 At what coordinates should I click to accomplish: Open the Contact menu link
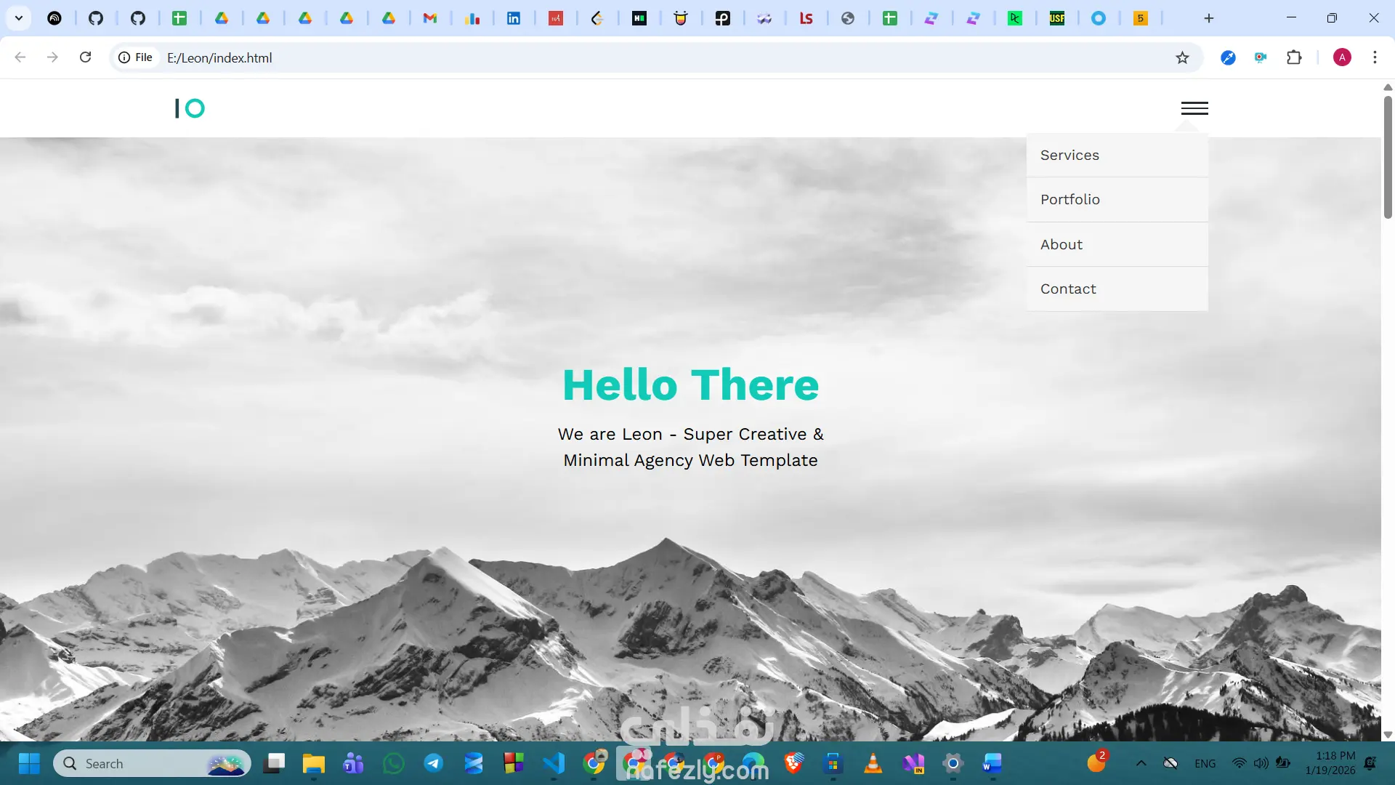pyautogui.click(x=1067, y=289)
